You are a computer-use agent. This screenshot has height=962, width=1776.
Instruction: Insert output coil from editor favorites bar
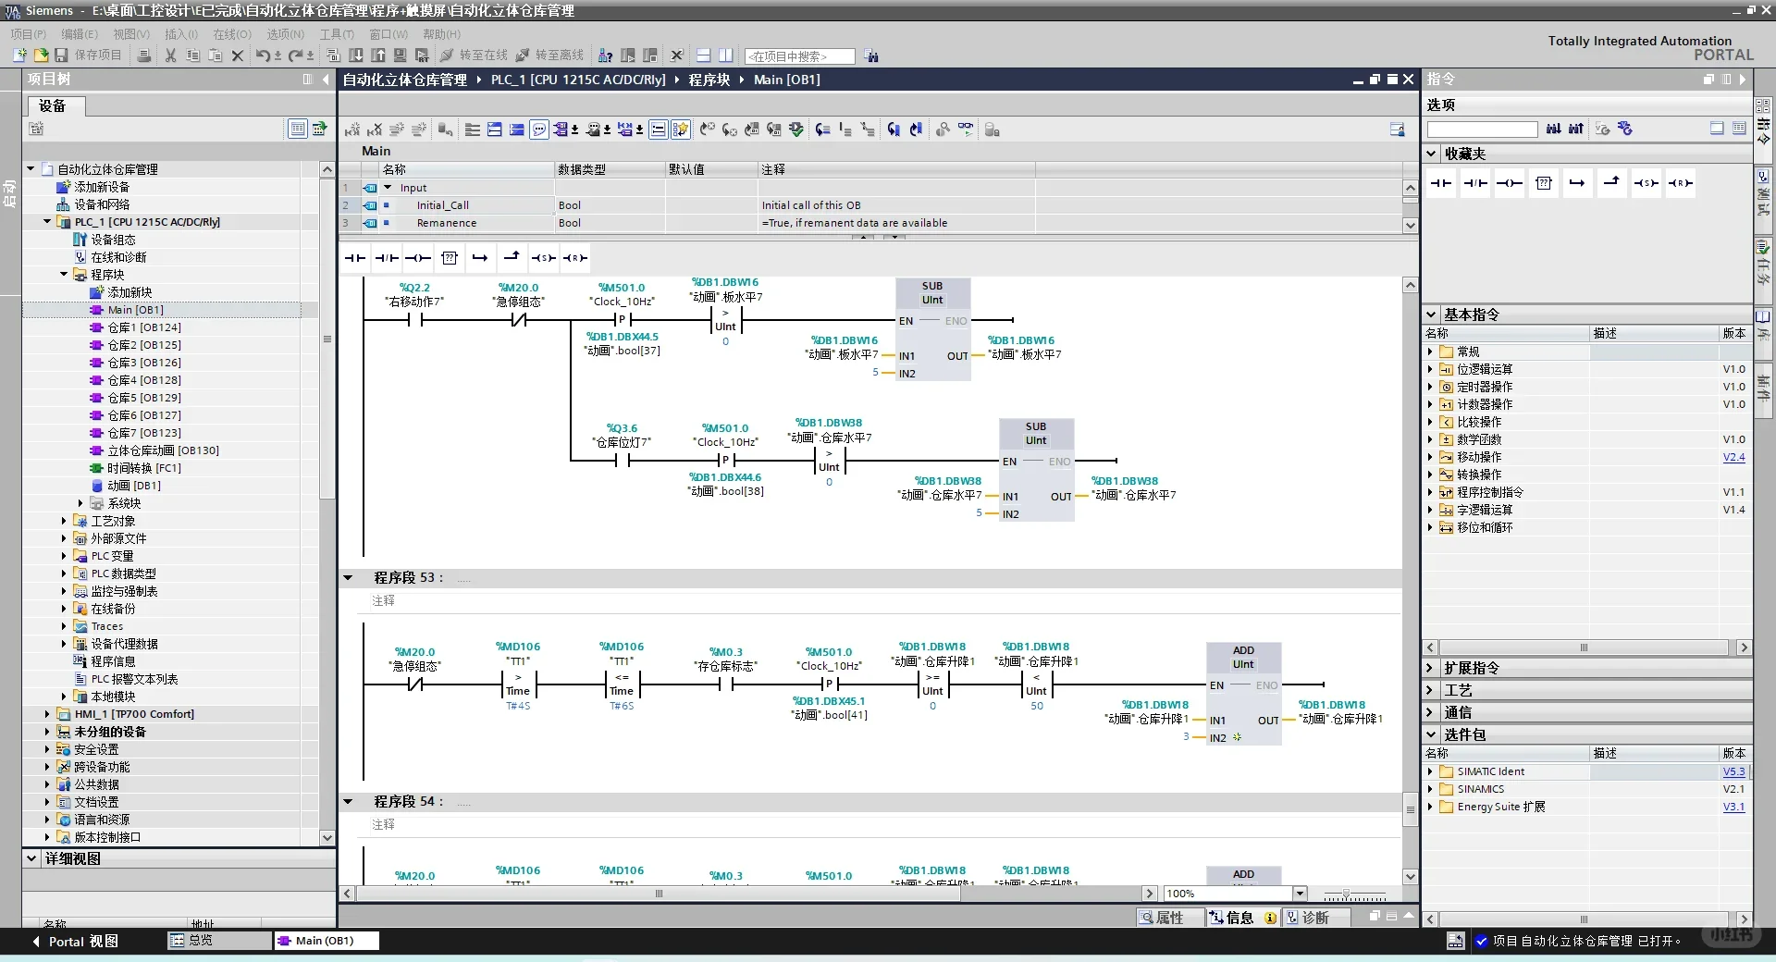(x=418, y=258)
